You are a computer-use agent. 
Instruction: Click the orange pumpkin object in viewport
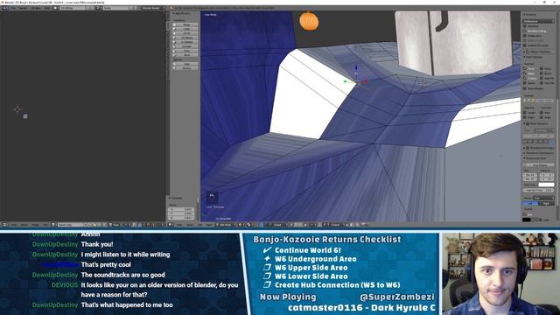(309, 21)
